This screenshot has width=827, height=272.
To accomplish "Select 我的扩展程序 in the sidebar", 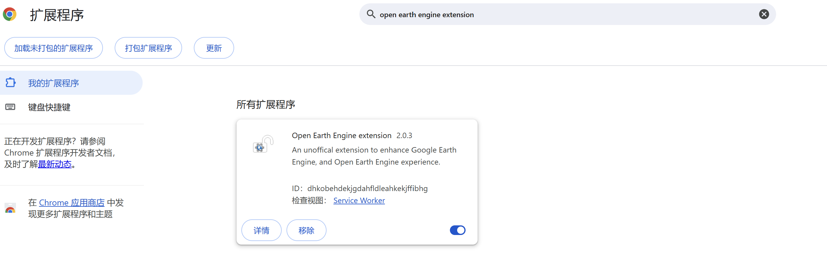I will click(x=53, y=83).
